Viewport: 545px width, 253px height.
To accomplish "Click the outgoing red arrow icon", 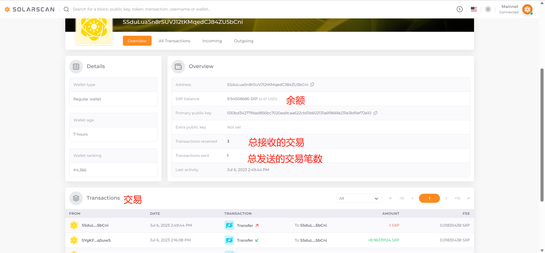I will pos(257,225).
